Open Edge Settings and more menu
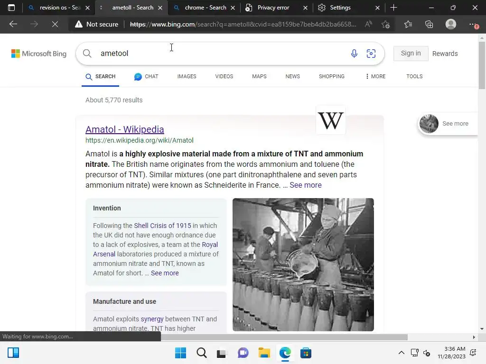 coord(473,24)
